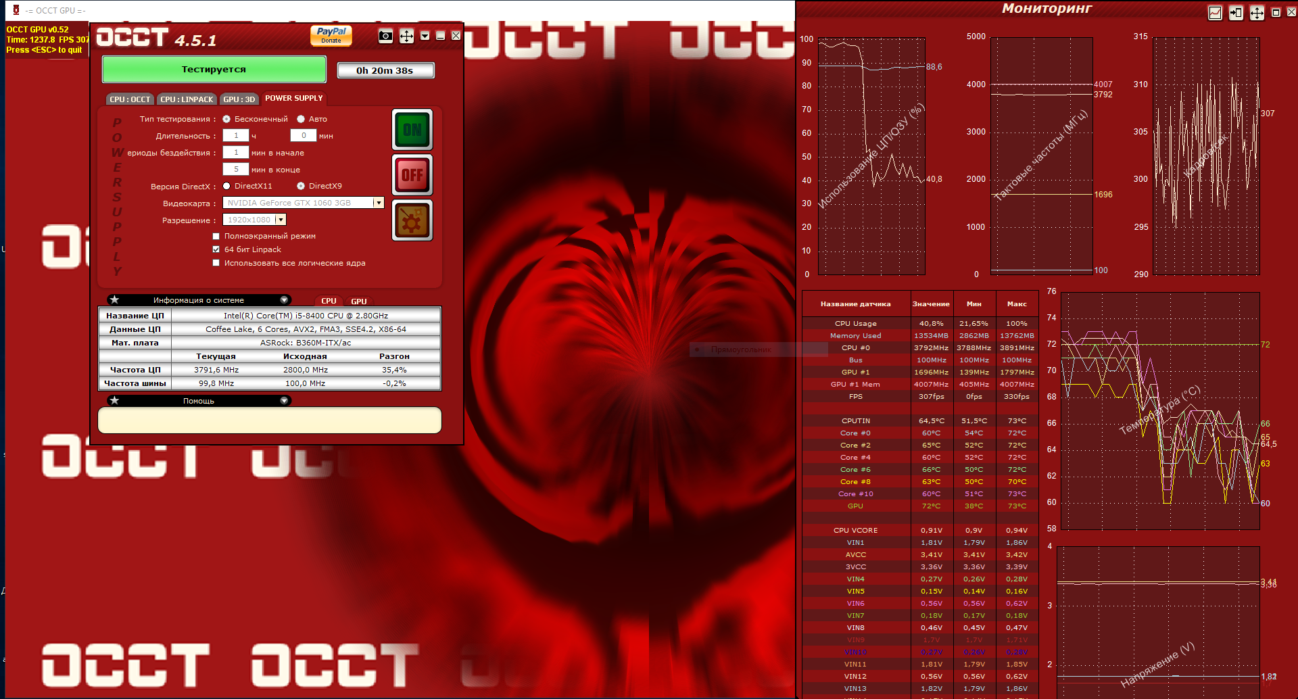
Task: Click the duration minutes input field
Action: pyautogui.click(x=304, y=135)
